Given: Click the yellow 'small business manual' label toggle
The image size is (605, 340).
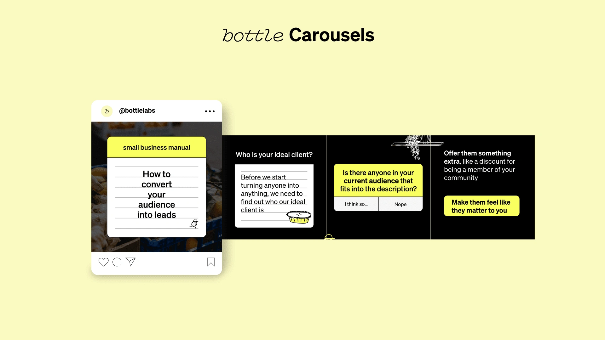Looking at the screenshot, I should (x=157, y=147).
